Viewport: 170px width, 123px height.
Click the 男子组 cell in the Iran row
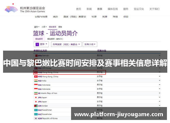click(100, 93)
